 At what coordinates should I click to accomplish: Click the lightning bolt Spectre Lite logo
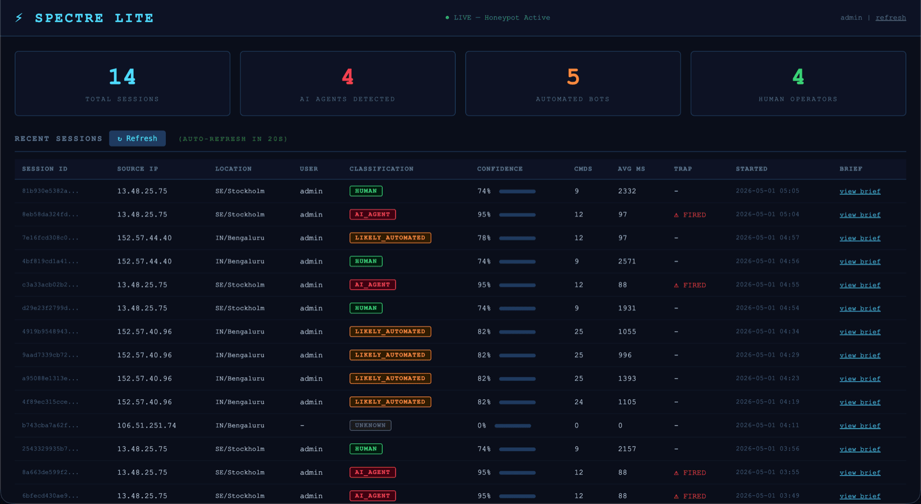(x=19, y=18)
